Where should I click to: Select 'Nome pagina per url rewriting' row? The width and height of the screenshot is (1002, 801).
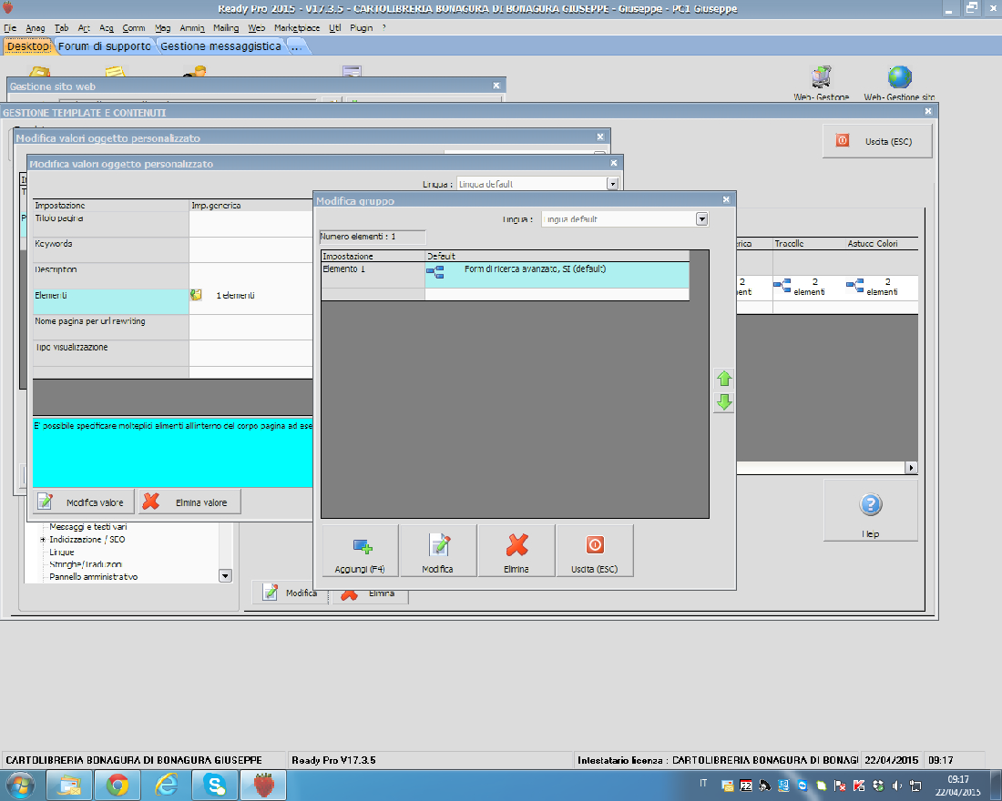(x=110, y=327)
